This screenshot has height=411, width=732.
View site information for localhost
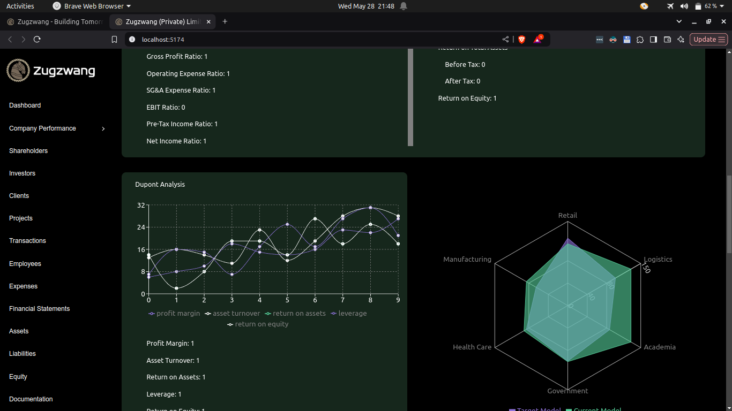tap(132, 39)
